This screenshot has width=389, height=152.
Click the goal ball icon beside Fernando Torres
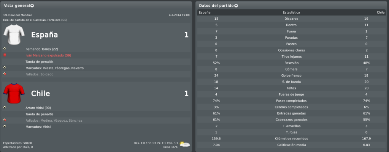[5, 49]
